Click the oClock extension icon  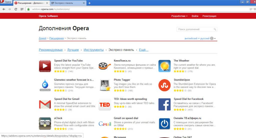pyautogui.click(x=45, y=124)
